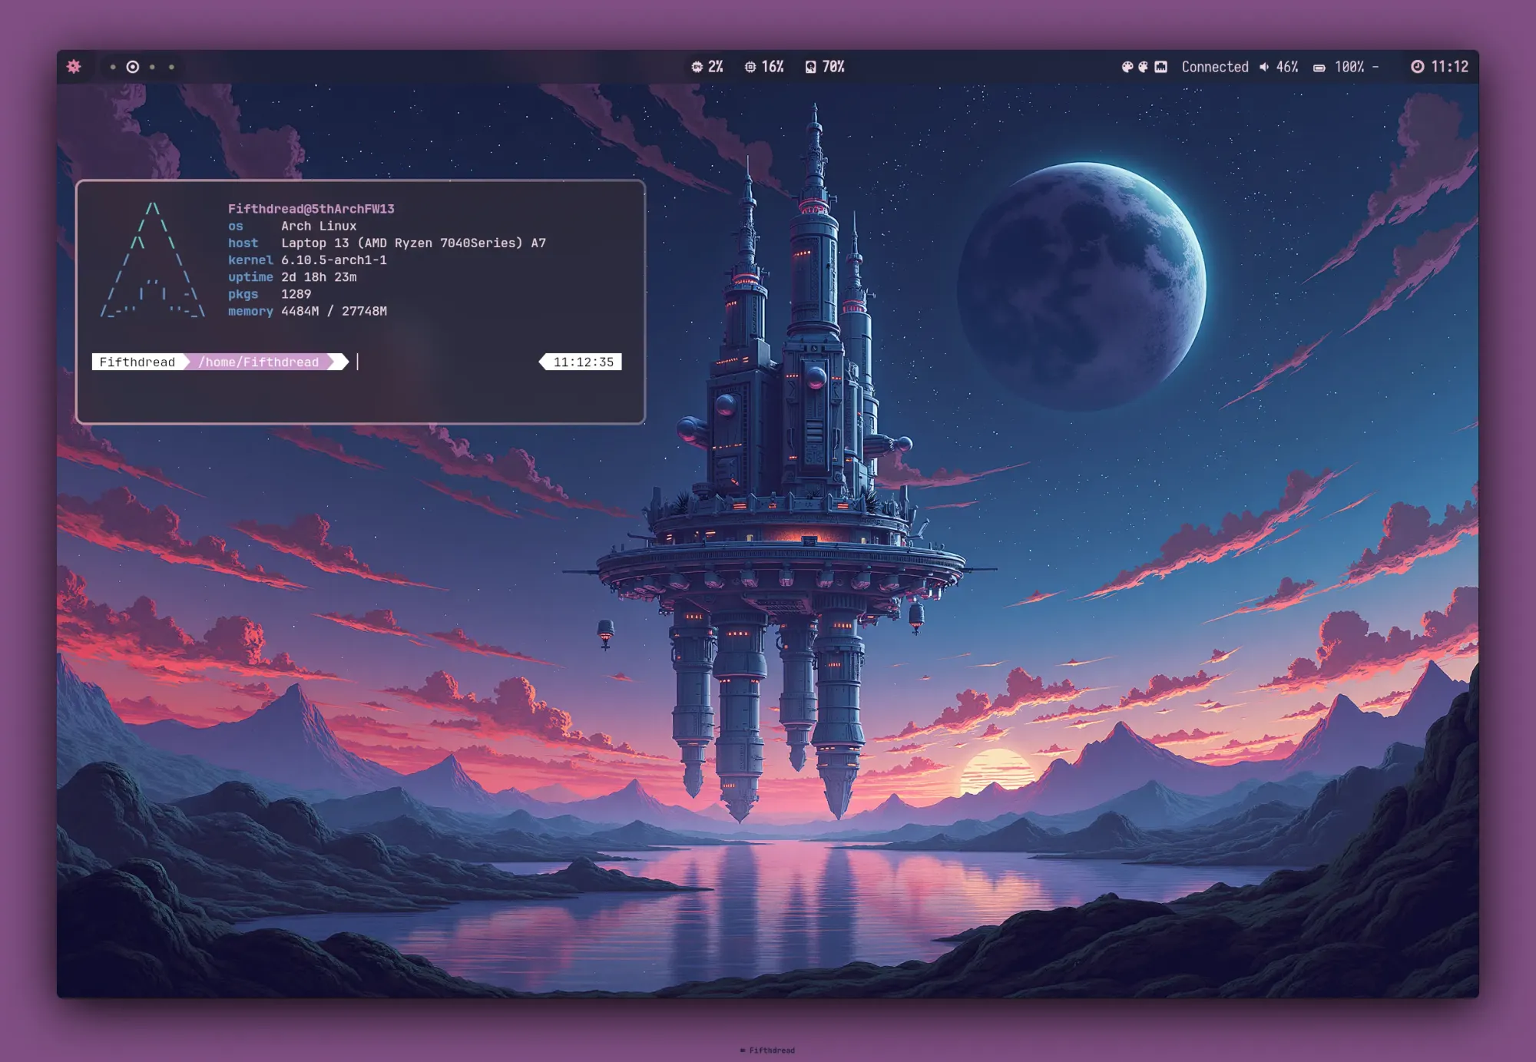Viewport: 1536px width, 1062px height.
Task: Open the pink gear launcher icon
Action: click(x=74, y=67)
